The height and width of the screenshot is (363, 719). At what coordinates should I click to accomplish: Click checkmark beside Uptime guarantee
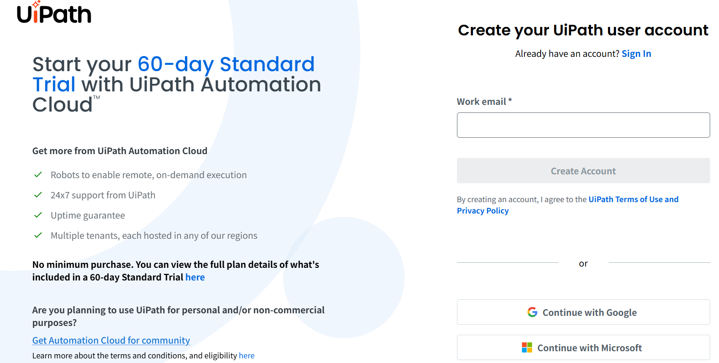pos(38,215)
